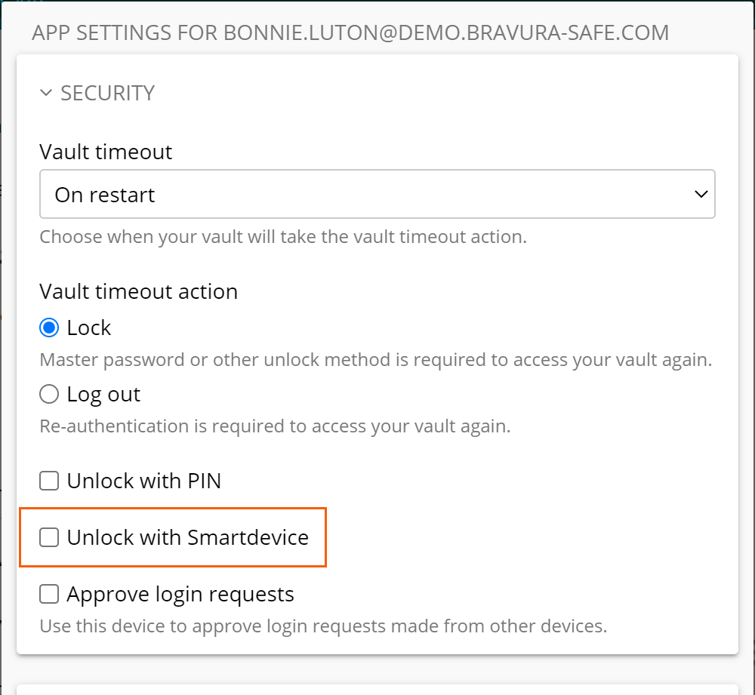
Task: Open the Vault timeout dropdown
Action: tap(377, 194)
